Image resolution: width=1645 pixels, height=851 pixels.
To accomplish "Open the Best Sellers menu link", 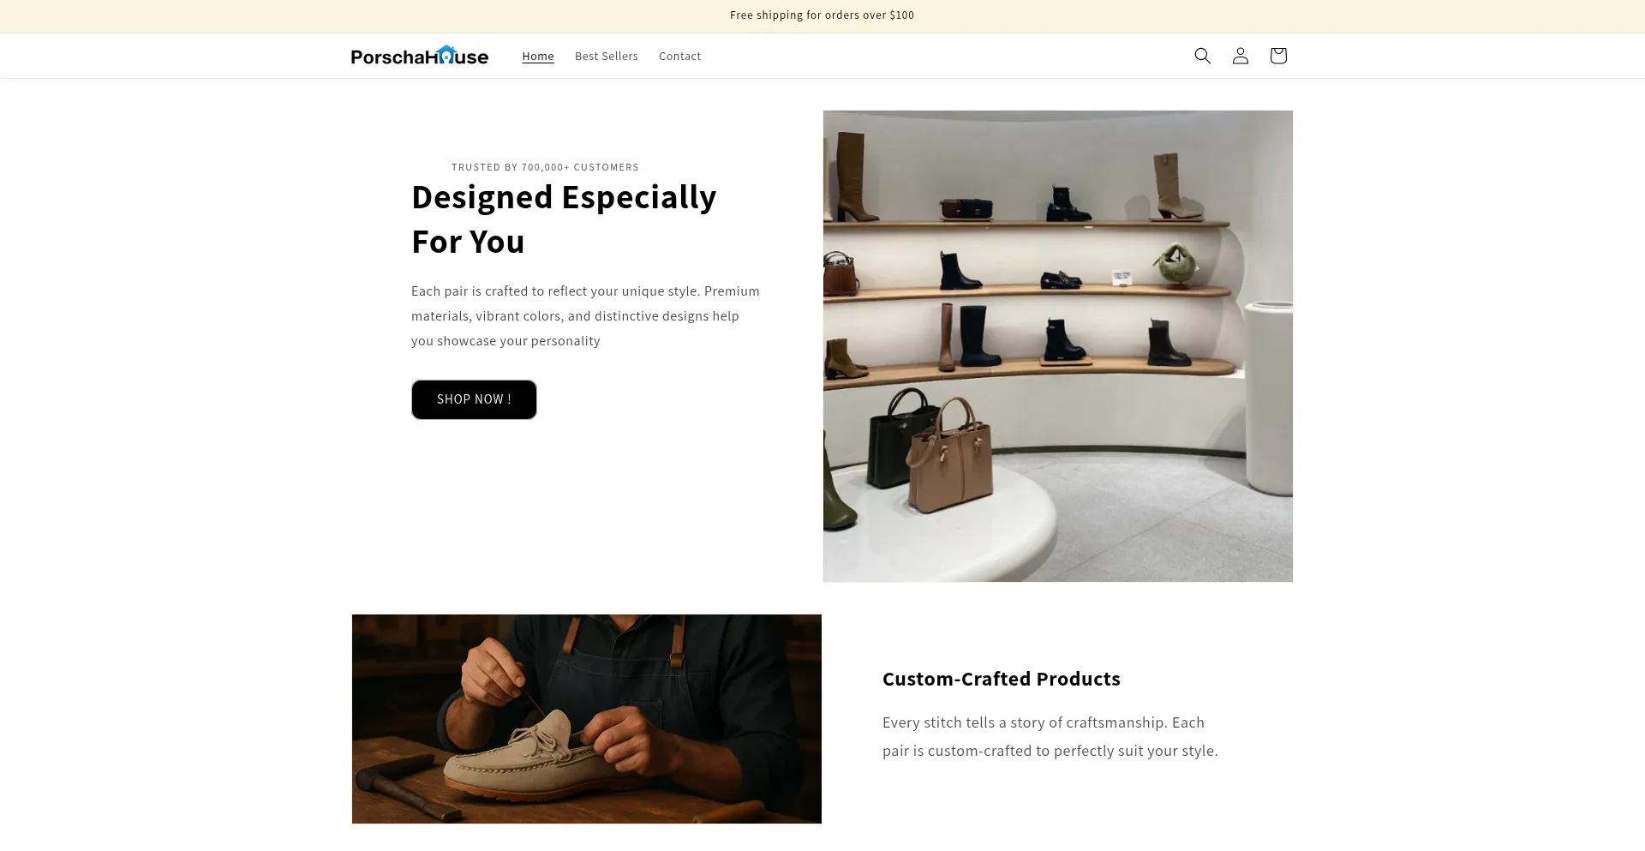I will coord(607,56).
